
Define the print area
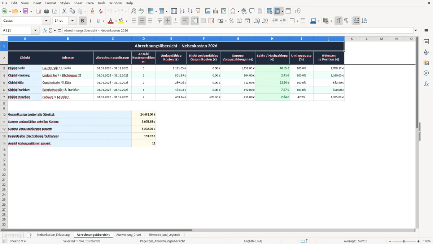(270, 11)
